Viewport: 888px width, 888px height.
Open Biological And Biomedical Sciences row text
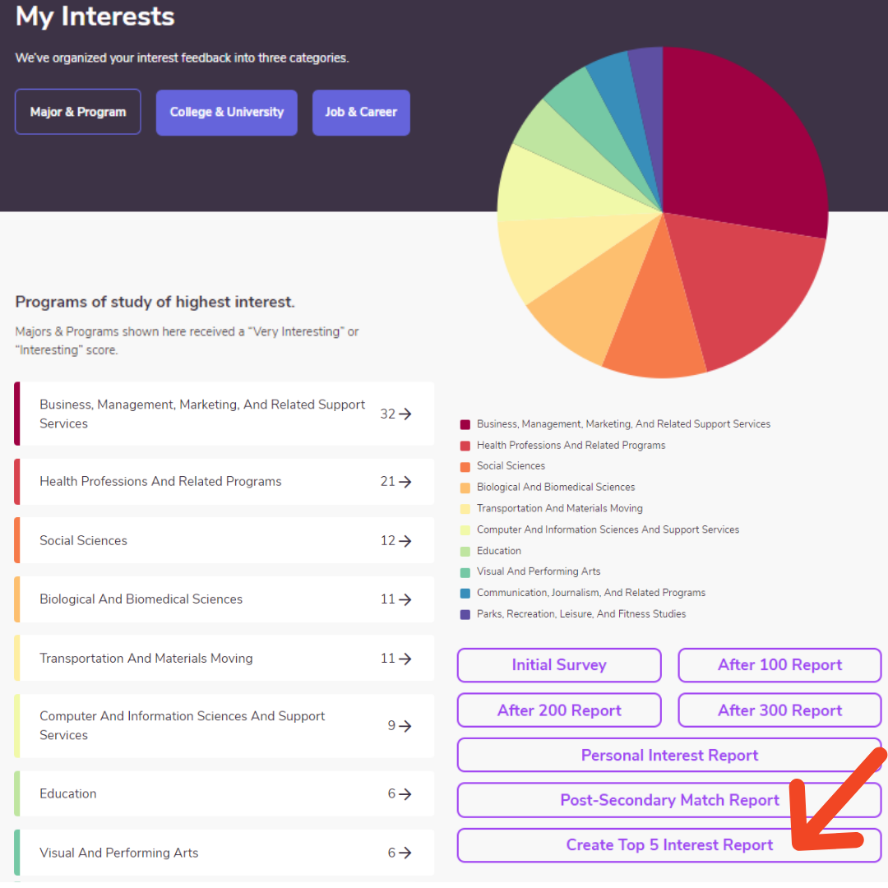tap(141, 599)
